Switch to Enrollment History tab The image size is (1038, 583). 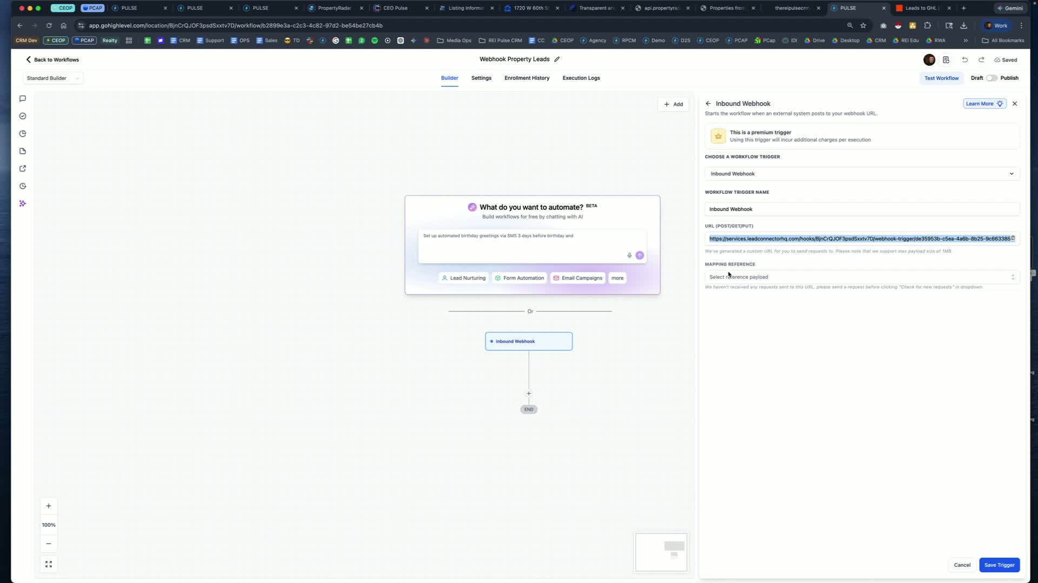tap(527, 78)
